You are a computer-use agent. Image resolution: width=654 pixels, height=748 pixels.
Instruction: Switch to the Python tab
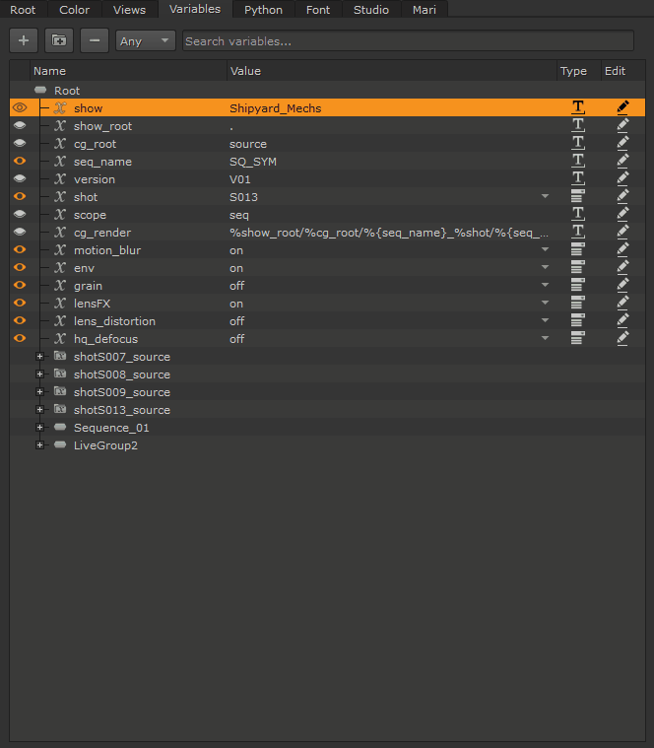click(263, 10)
